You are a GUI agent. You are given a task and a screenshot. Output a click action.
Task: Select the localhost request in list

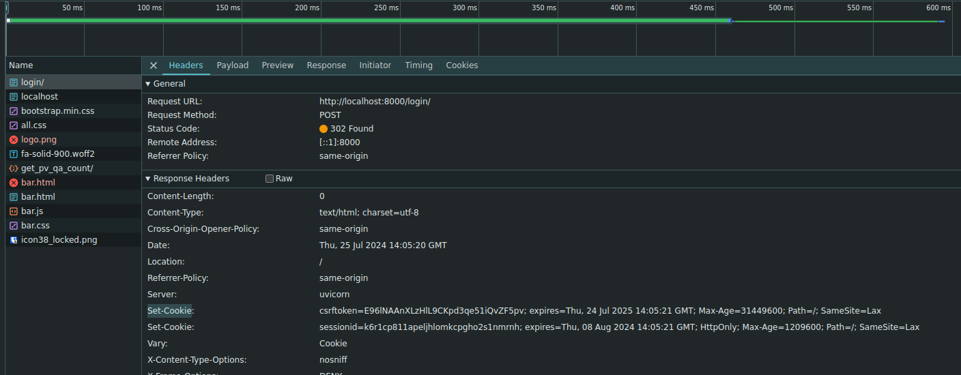40,97
